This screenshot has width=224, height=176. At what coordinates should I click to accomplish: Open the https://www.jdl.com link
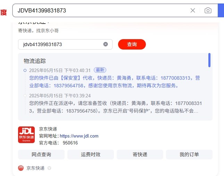79,136
